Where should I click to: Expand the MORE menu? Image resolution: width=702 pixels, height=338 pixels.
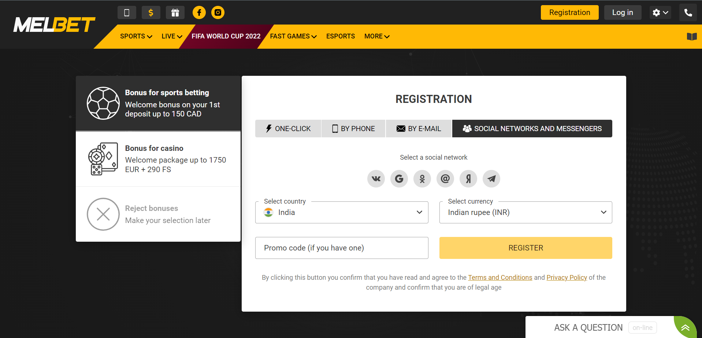pyautogui.click(x=377, y=36)
